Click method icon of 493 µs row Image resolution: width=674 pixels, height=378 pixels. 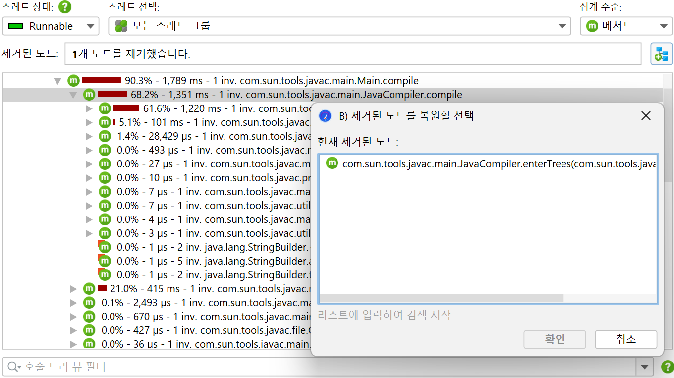click(x=105, y=150)
